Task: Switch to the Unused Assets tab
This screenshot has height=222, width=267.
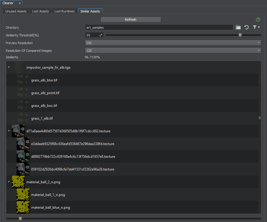Action: coord(16,11)
